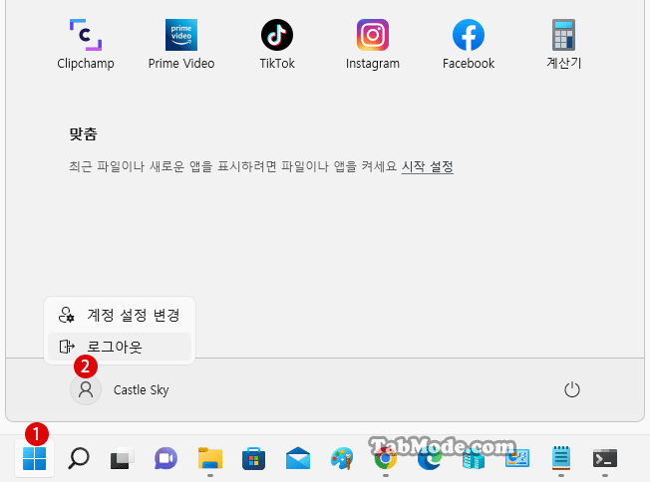The height and width of the screenshot is (482, 650).
Task: Open Control Panel taskbar icon
Action: 517,458
